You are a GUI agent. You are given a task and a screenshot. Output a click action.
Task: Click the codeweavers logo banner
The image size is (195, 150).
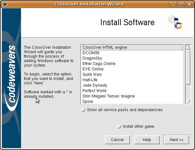(11, 78)
